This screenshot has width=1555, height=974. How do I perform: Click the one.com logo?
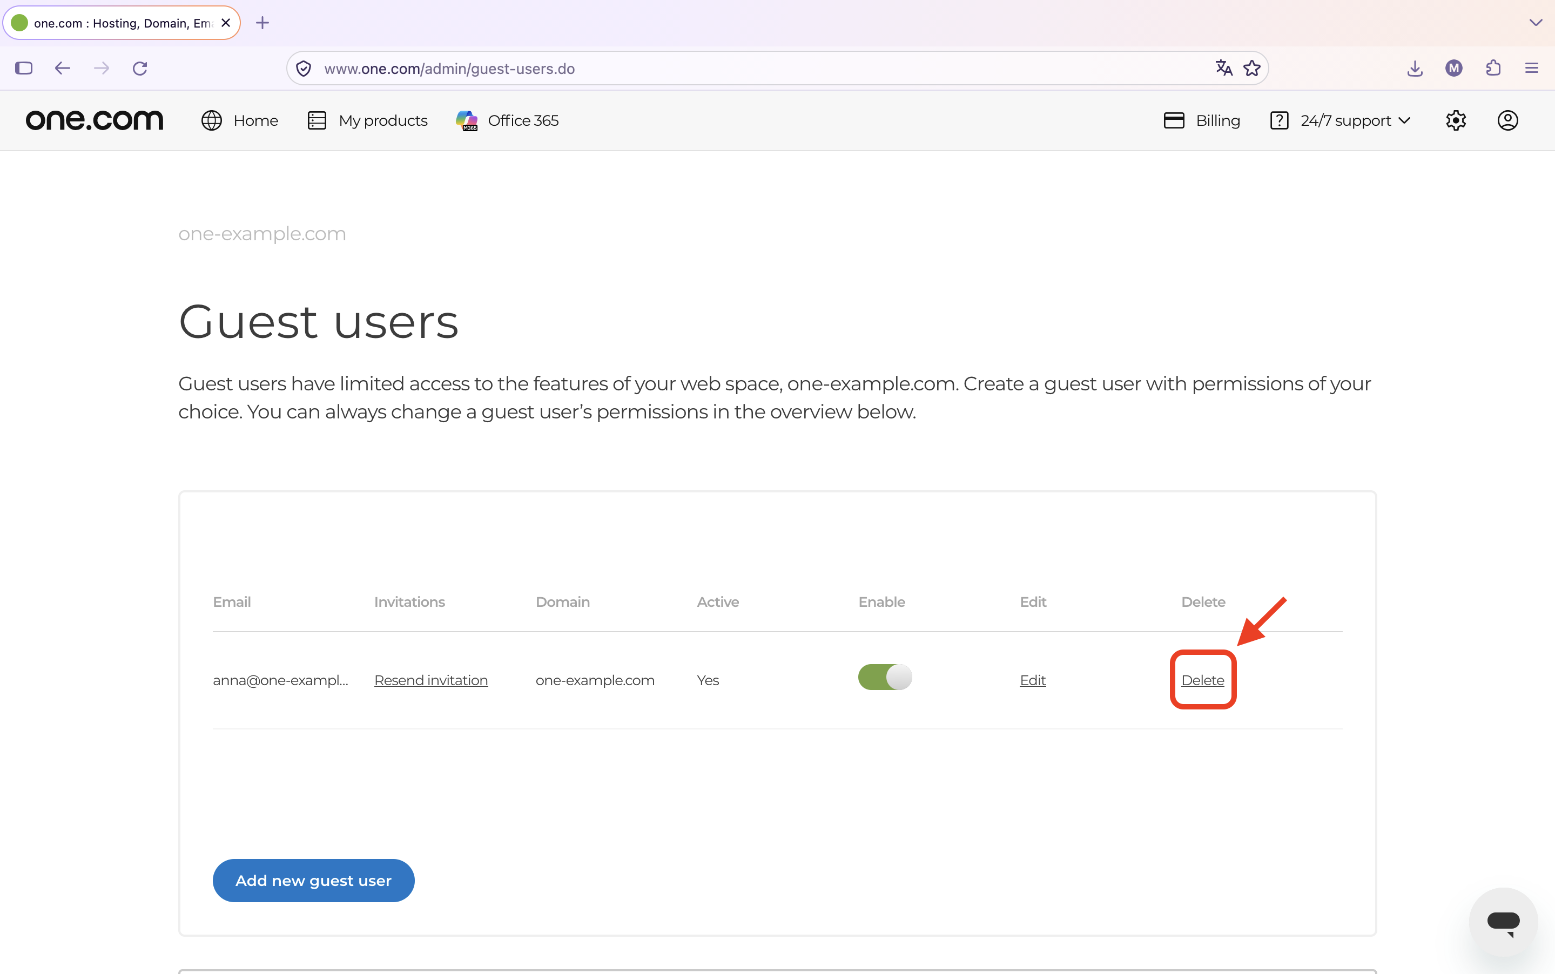point(94,120)
